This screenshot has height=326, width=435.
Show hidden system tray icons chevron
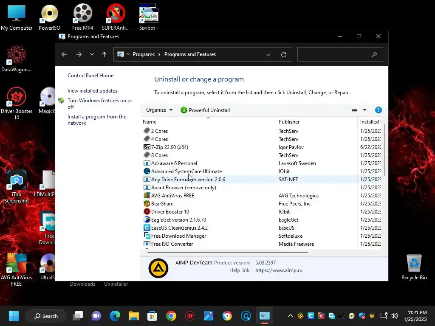(x=290, y=316)
